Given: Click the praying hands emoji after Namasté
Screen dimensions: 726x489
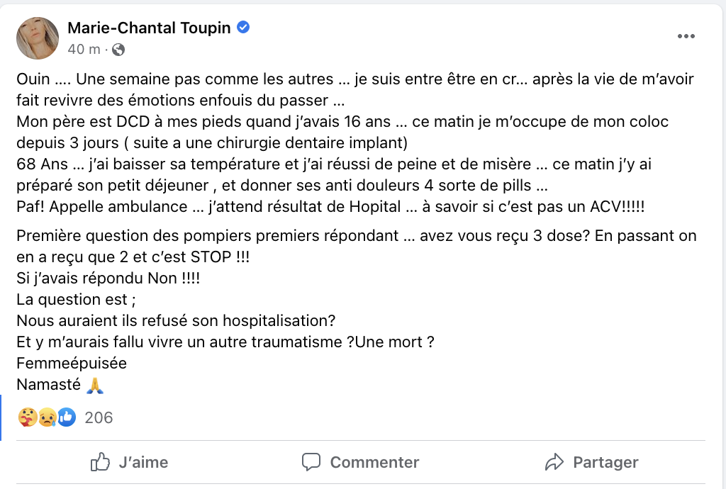Looking at the screenshot, I should pyautogui.click(x=95, y=385).
